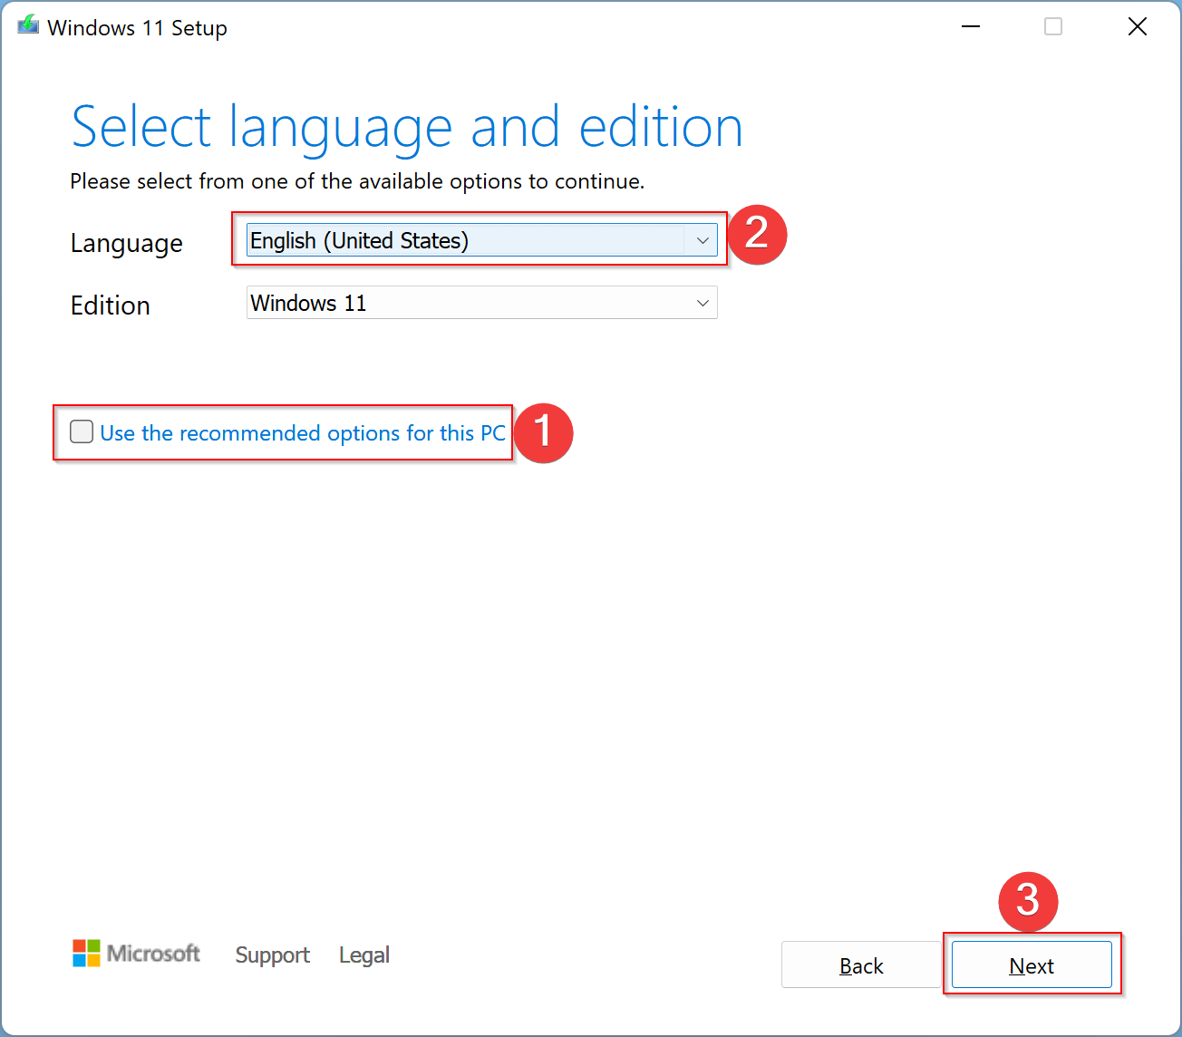This screenshot has height=1037, width=1182.
Task: Go Back to the previous setup page
Action: 861,964
